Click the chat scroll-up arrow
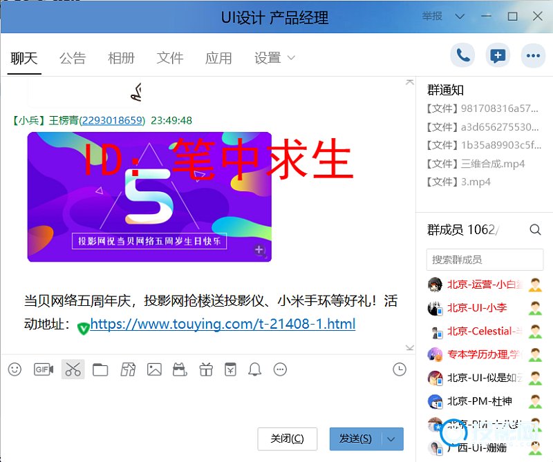The image size is (553, 462). coord(409,82)
